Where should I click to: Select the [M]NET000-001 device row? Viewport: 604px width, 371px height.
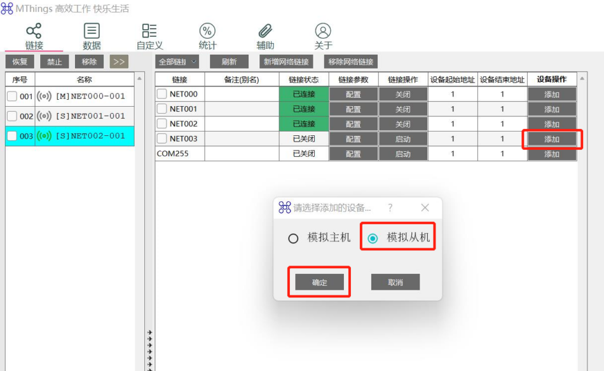(x=70, y=96)
